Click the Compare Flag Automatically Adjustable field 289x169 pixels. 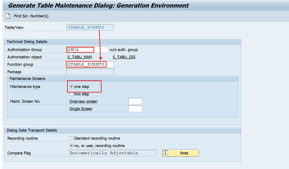tap(112, 153)
